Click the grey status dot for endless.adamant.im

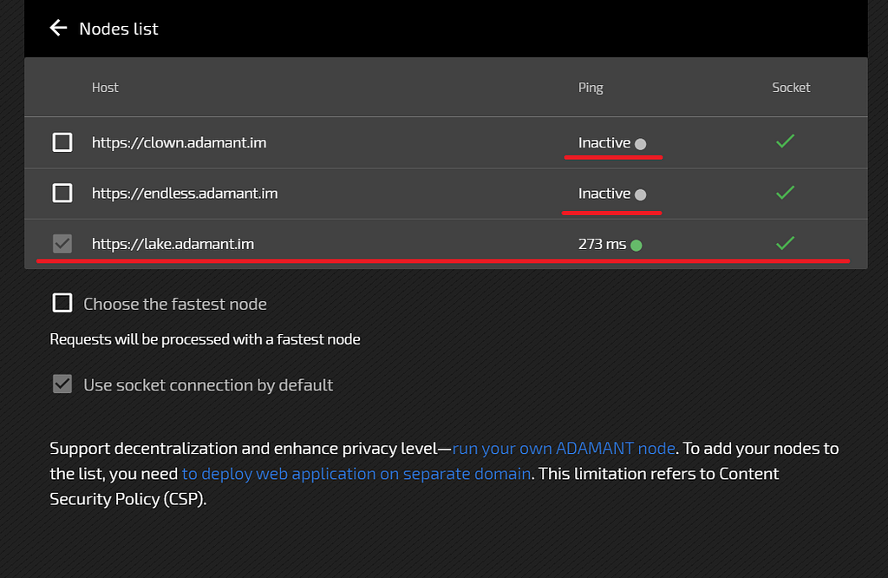tap(641, 195)
